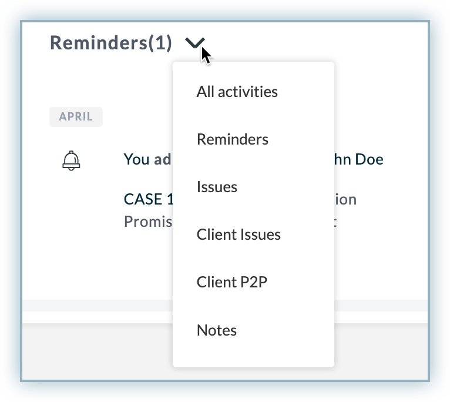Choose Reminders in the filter menu
The height and width of the screenshot is (402, 450).
pos(233,139)
